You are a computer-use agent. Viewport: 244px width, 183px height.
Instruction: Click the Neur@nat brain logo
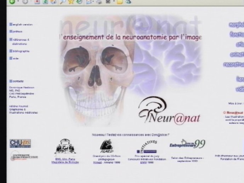[x=169, y=110]
